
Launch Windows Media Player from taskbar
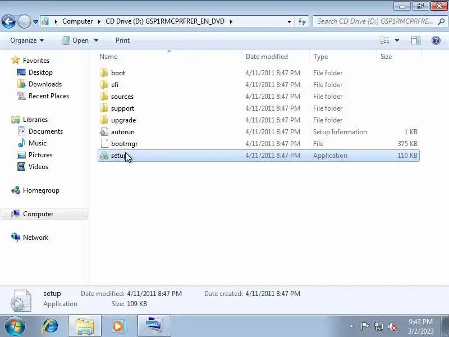coord(118,326)
